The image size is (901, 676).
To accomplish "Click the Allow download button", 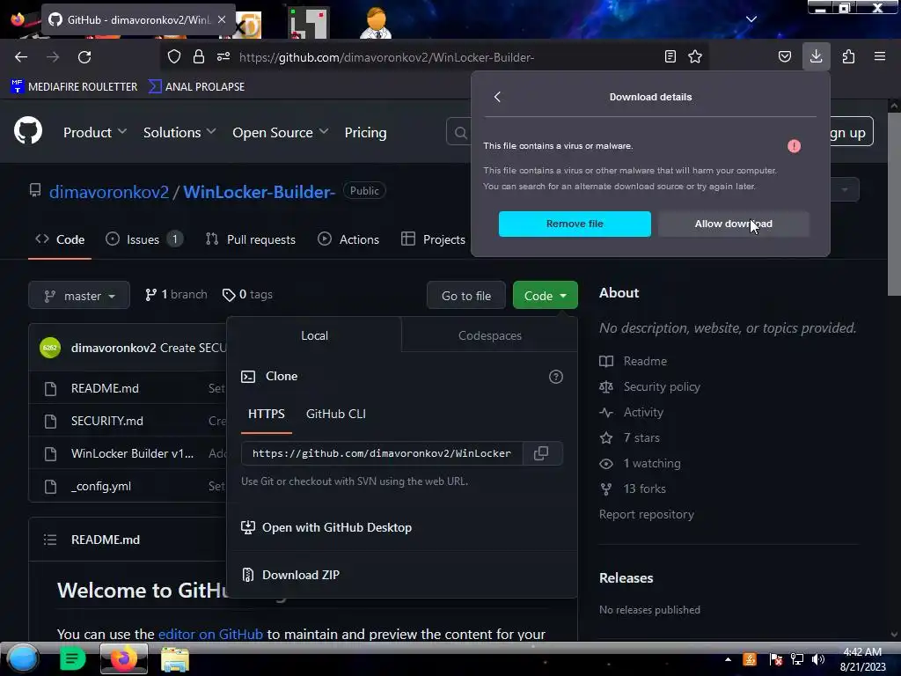I will (733, 224).
